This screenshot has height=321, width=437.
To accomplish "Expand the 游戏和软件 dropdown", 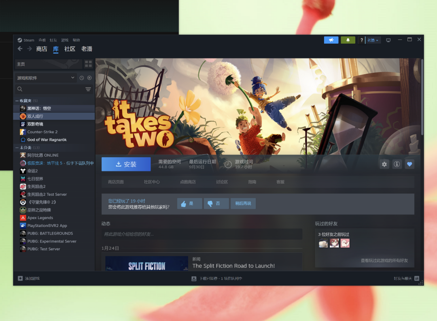I will pyautogui.click(x=46, y=78).
